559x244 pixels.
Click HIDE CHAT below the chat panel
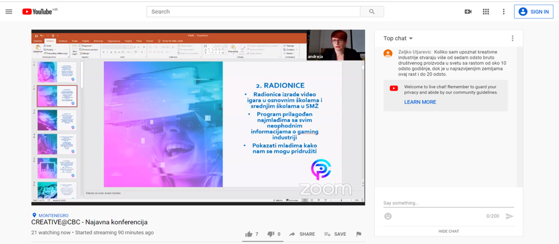[448, 231]
